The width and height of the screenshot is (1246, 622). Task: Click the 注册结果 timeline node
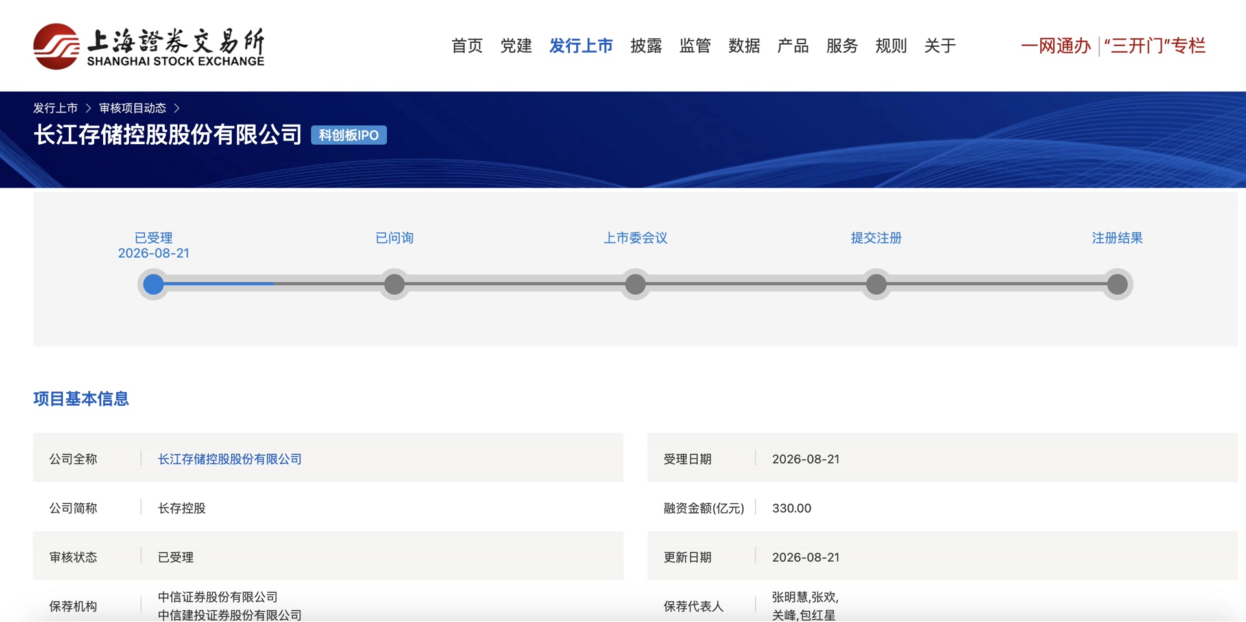click(1118, 284)
